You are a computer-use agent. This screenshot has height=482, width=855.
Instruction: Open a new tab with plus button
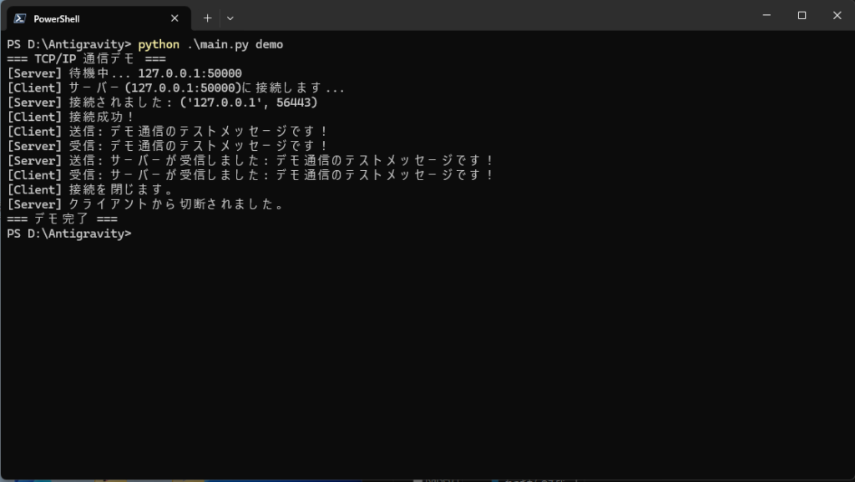(x=207, y=18)
